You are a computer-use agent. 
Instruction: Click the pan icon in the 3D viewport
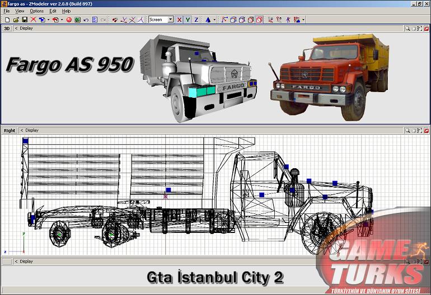pos(414,28)
